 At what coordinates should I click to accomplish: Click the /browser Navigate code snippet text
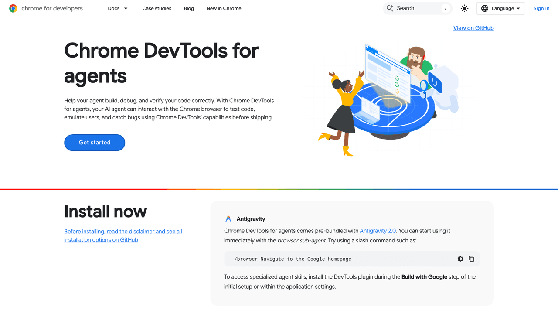293,259
